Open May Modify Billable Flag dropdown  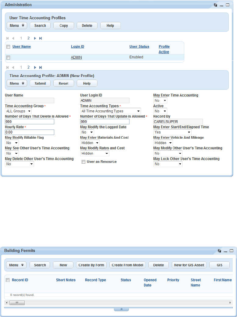pos(12,143)
